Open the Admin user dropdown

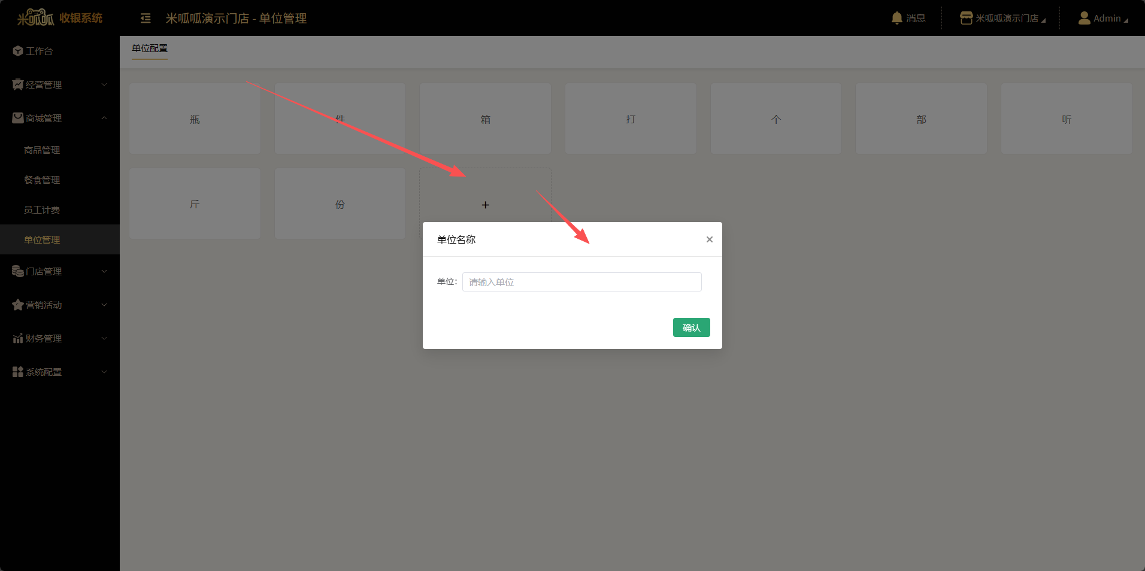point(1102,19)
